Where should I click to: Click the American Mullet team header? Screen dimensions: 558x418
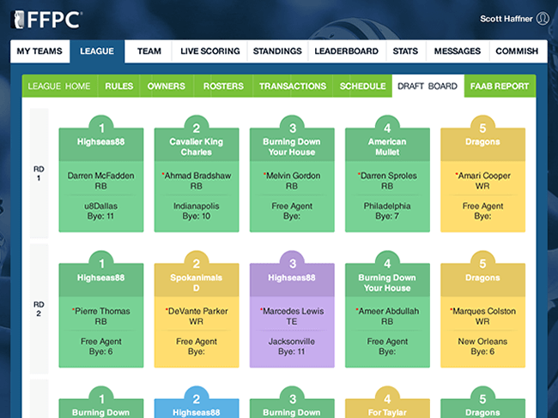point(387,146)
